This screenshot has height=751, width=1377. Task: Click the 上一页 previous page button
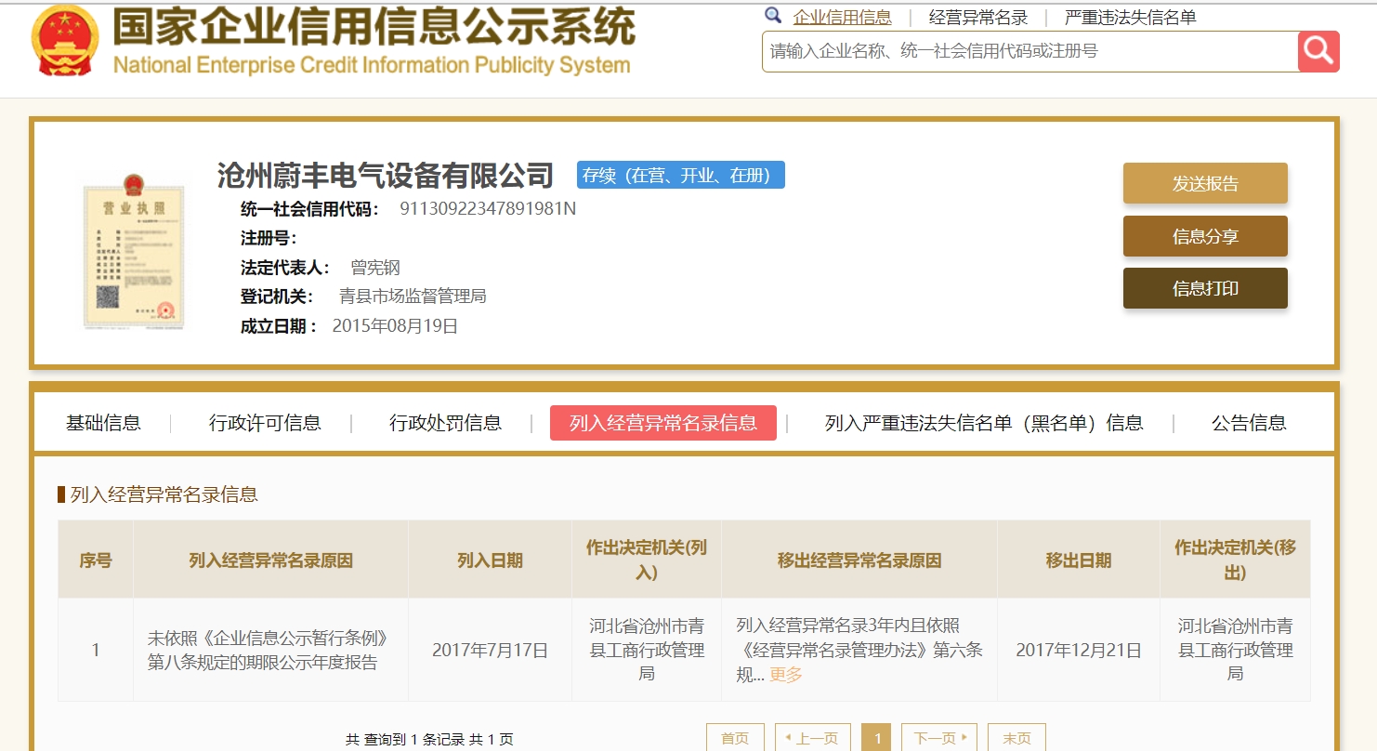click(812, 738)
